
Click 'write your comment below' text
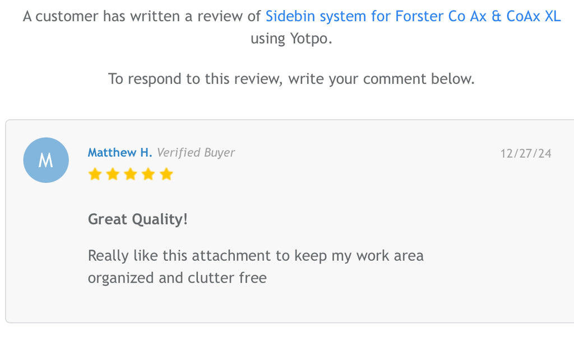point(381,79)
